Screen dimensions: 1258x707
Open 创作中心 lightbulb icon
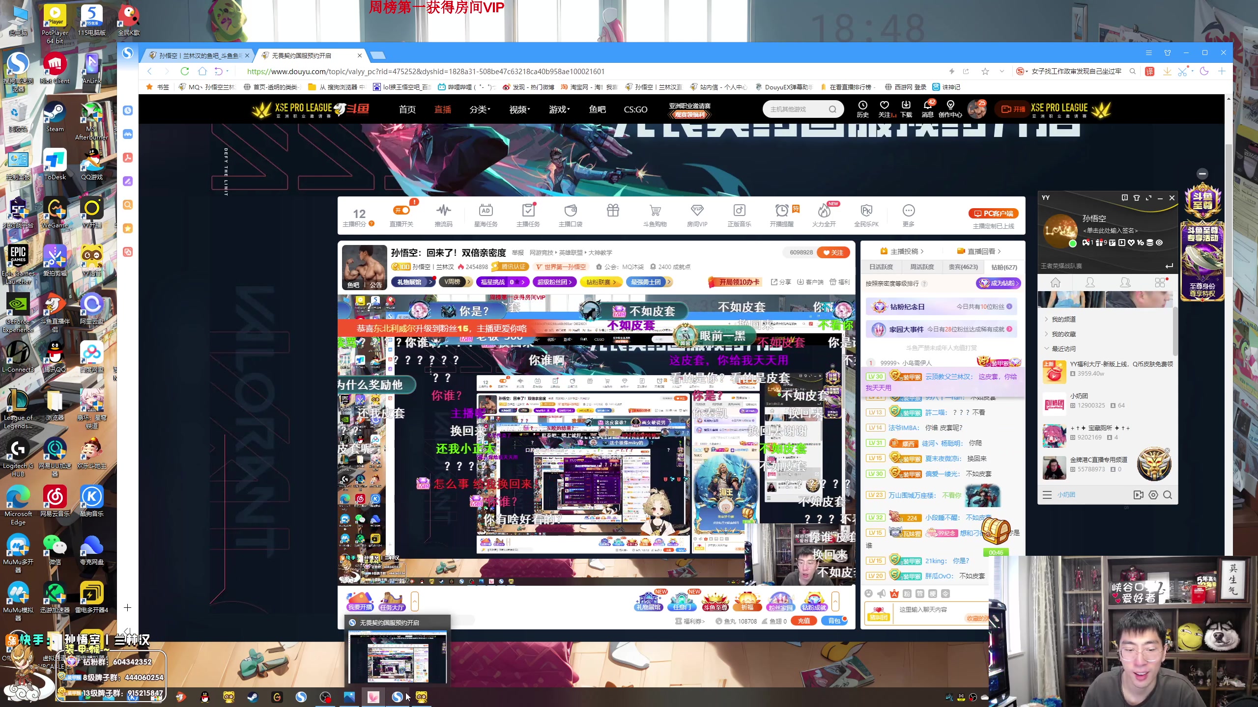click(950, 109)
